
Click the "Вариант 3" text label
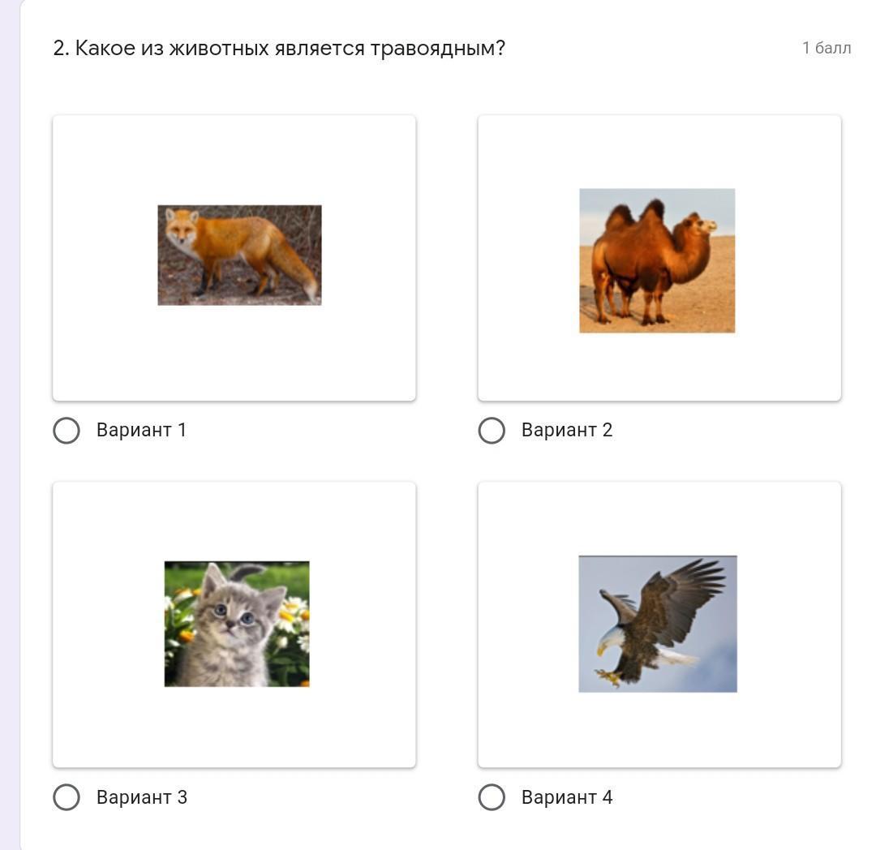(x=141, y=797)
